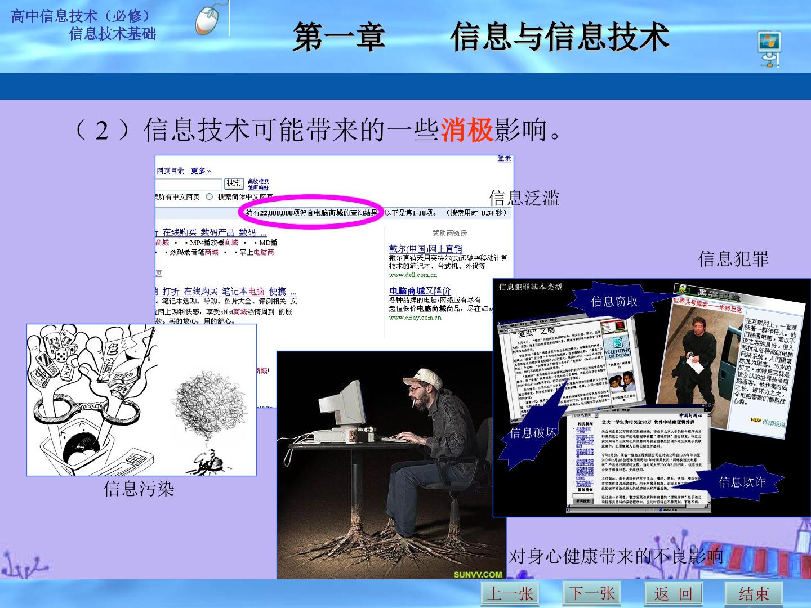Click the 信息破坏 starburst label
The image size is (811, 608).
pyautogui.click(x=533, y=432)
